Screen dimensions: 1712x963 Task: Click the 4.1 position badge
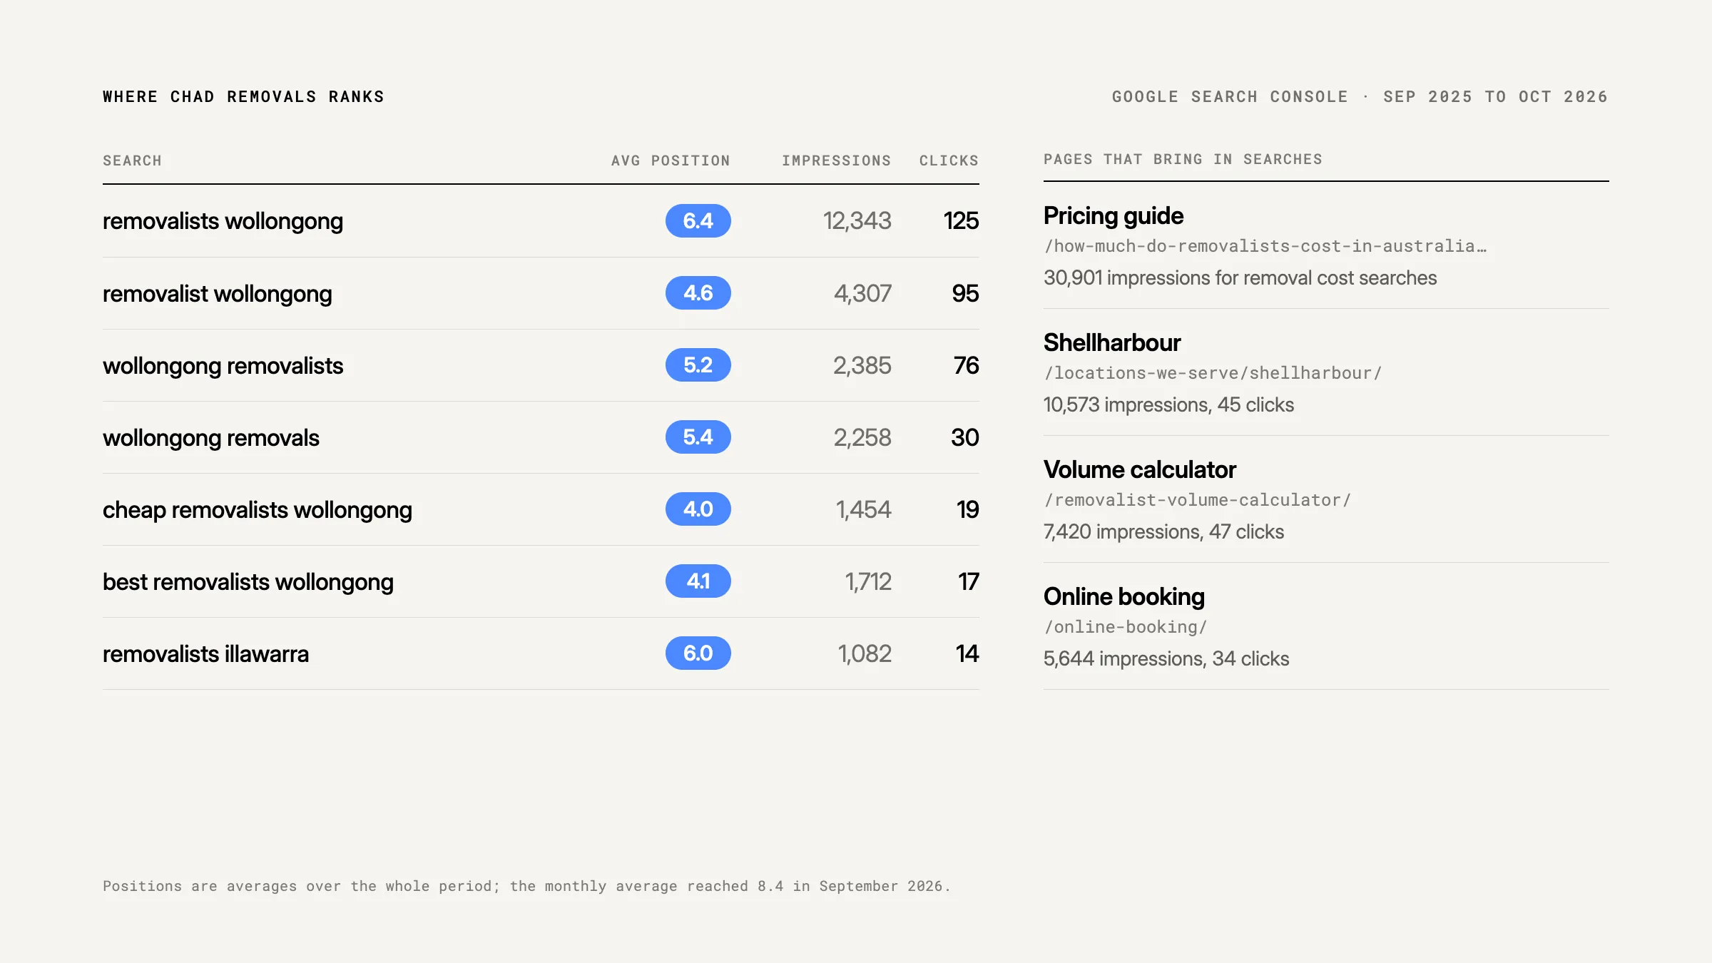click(698, 581)
